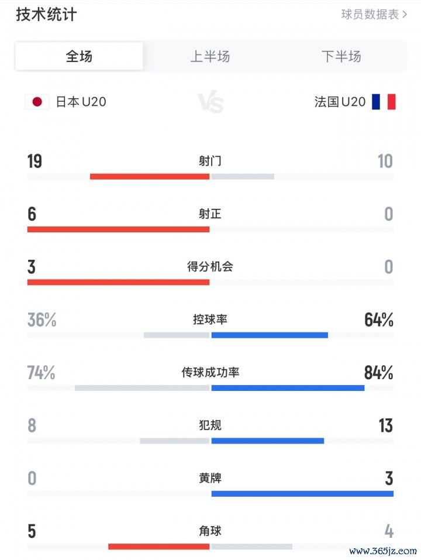Switch to the 下半场 tab
Screen dimensions: 421x560
point(341,57)
